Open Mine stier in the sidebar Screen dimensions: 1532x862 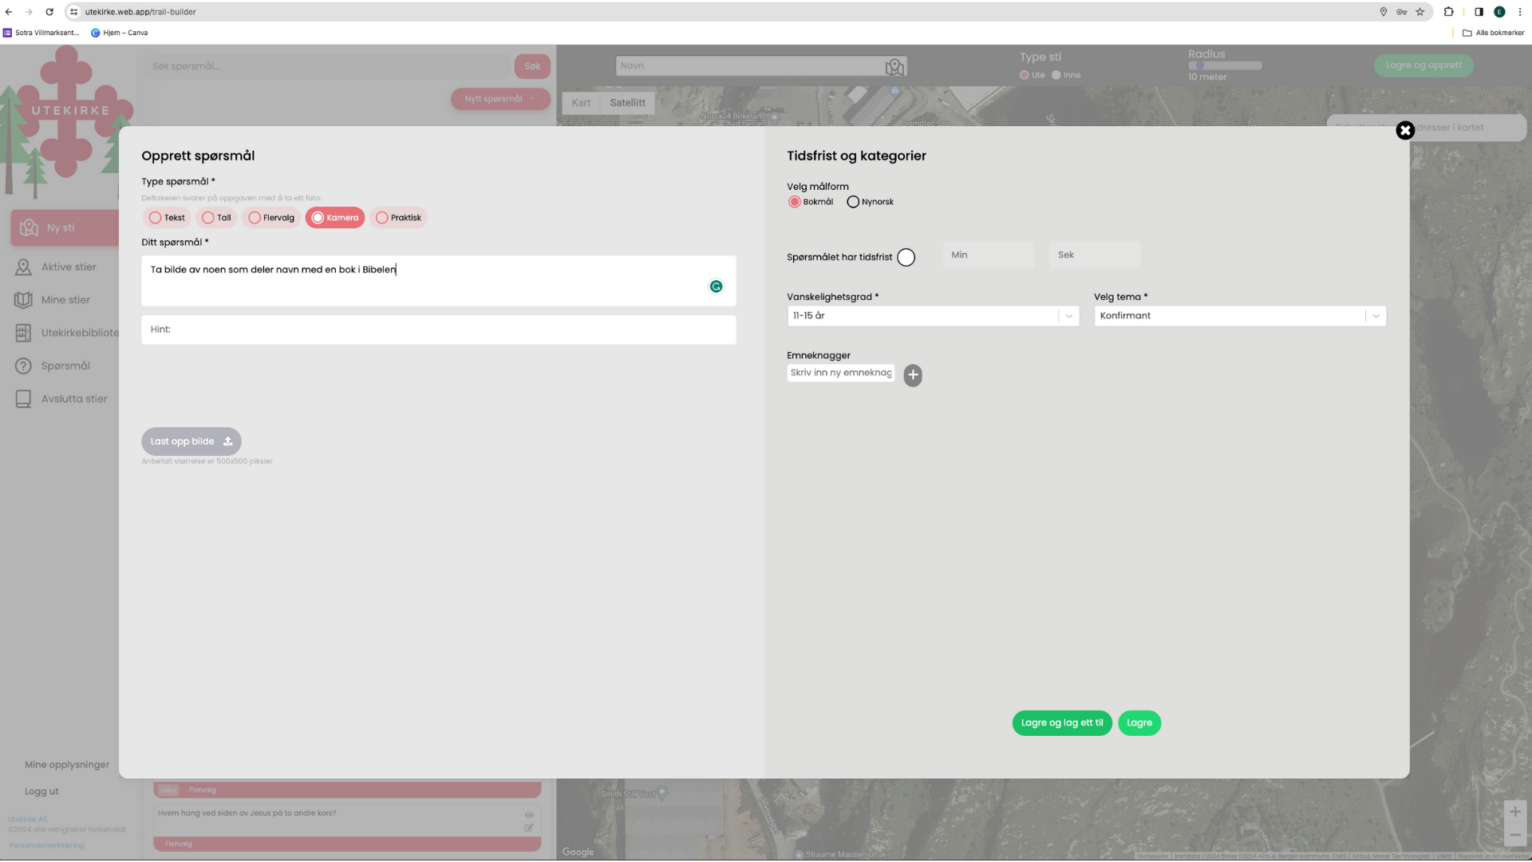click(x=65, y=300)
